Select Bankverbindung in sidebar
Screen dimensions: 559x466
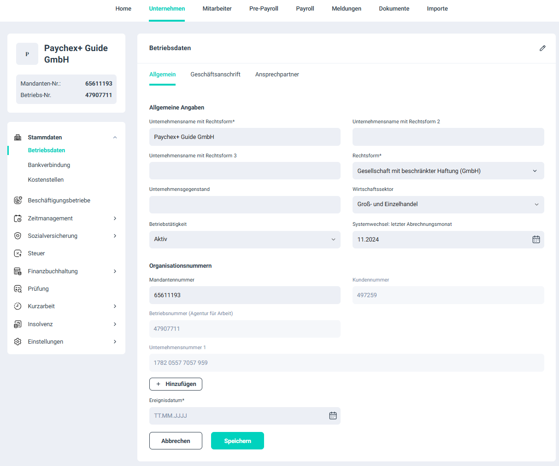pos(49,165)
